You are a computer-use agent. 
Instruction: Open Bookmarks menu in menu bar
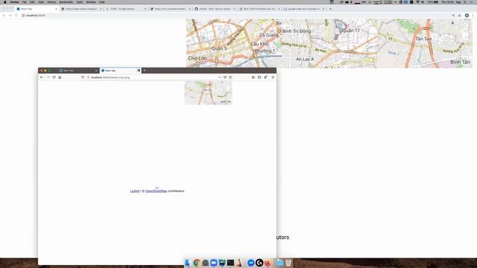66,1
